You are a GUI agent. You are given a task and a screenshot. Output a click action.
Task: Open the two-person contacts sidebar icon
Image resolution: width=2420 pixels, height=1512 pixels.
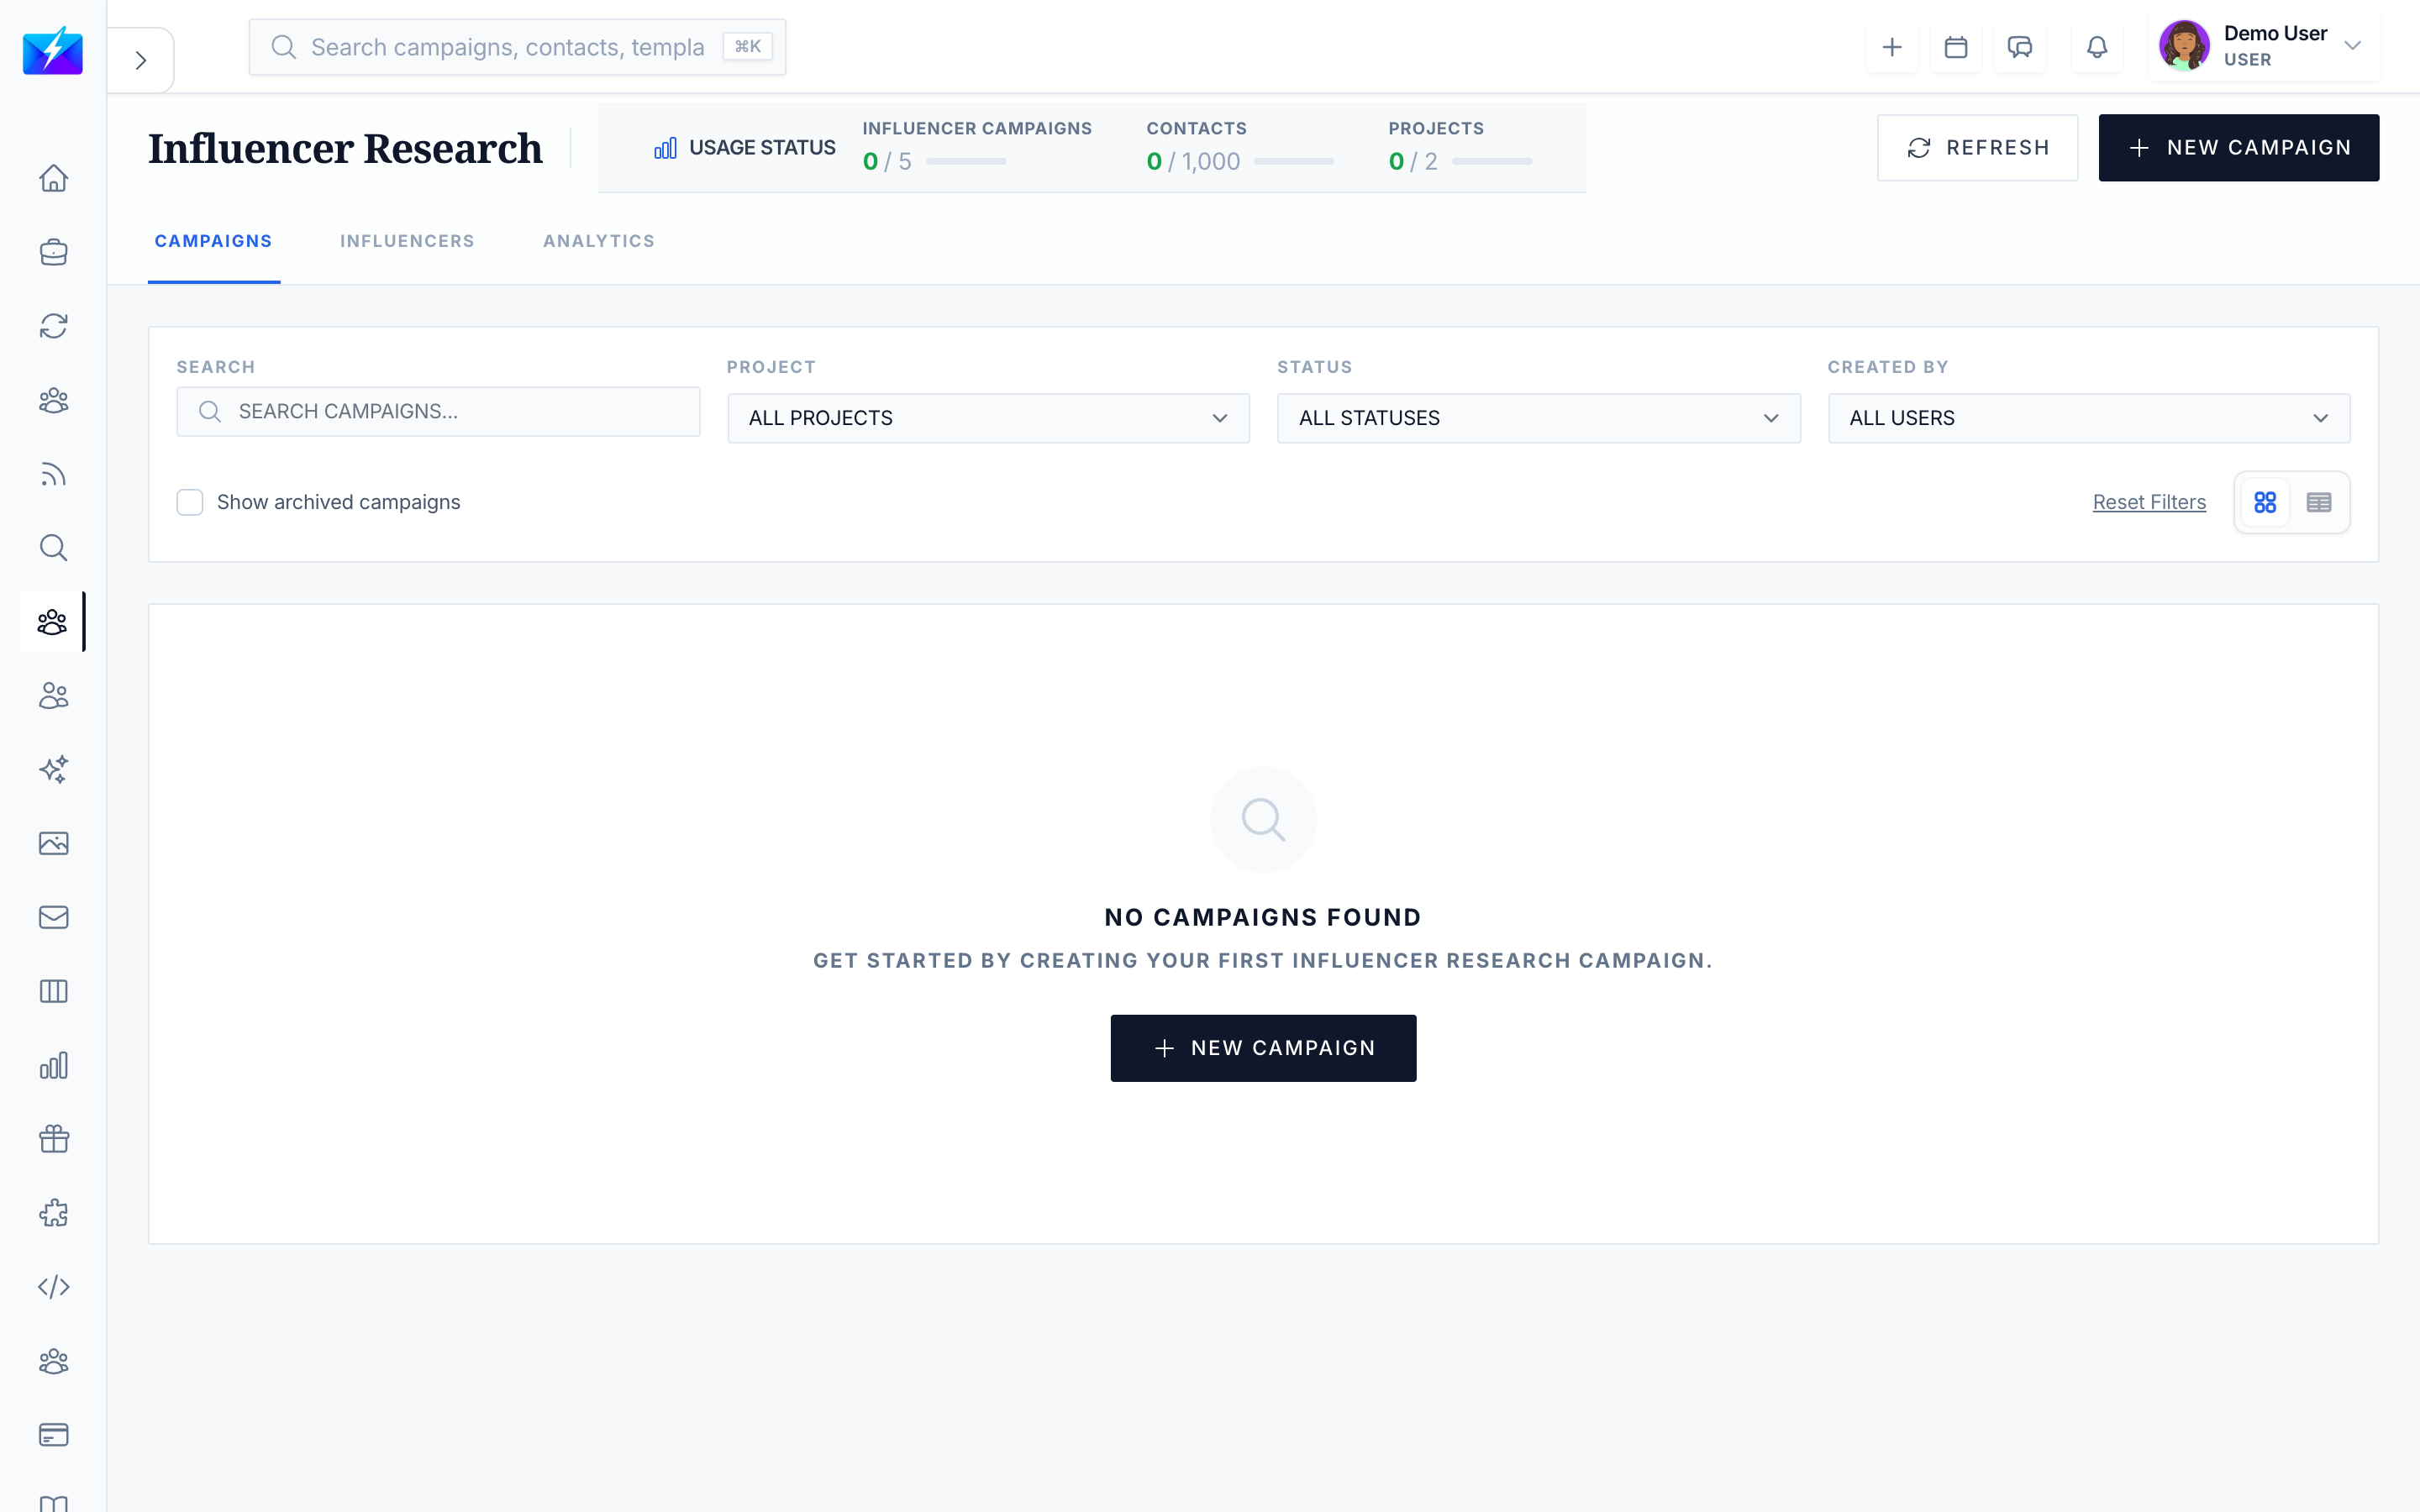point(53,696)
